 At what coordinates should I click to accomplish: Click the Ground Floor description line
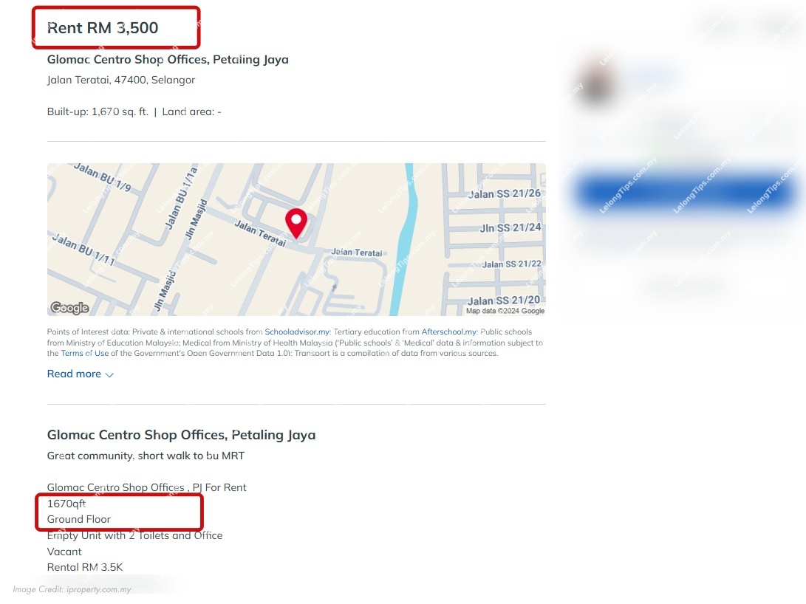[78, 519]
